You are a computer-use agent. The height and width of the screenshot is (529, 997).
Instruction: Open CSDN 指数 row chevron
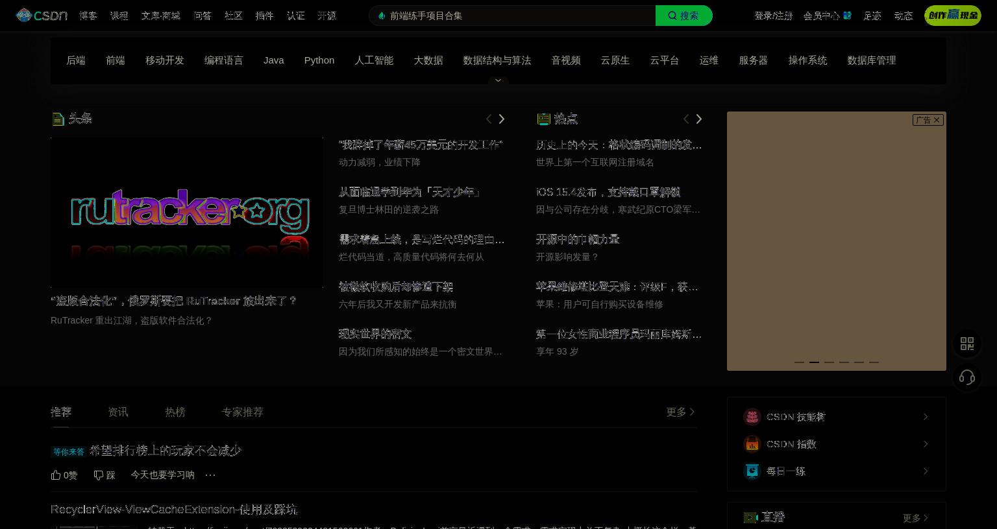coord(926,444)
